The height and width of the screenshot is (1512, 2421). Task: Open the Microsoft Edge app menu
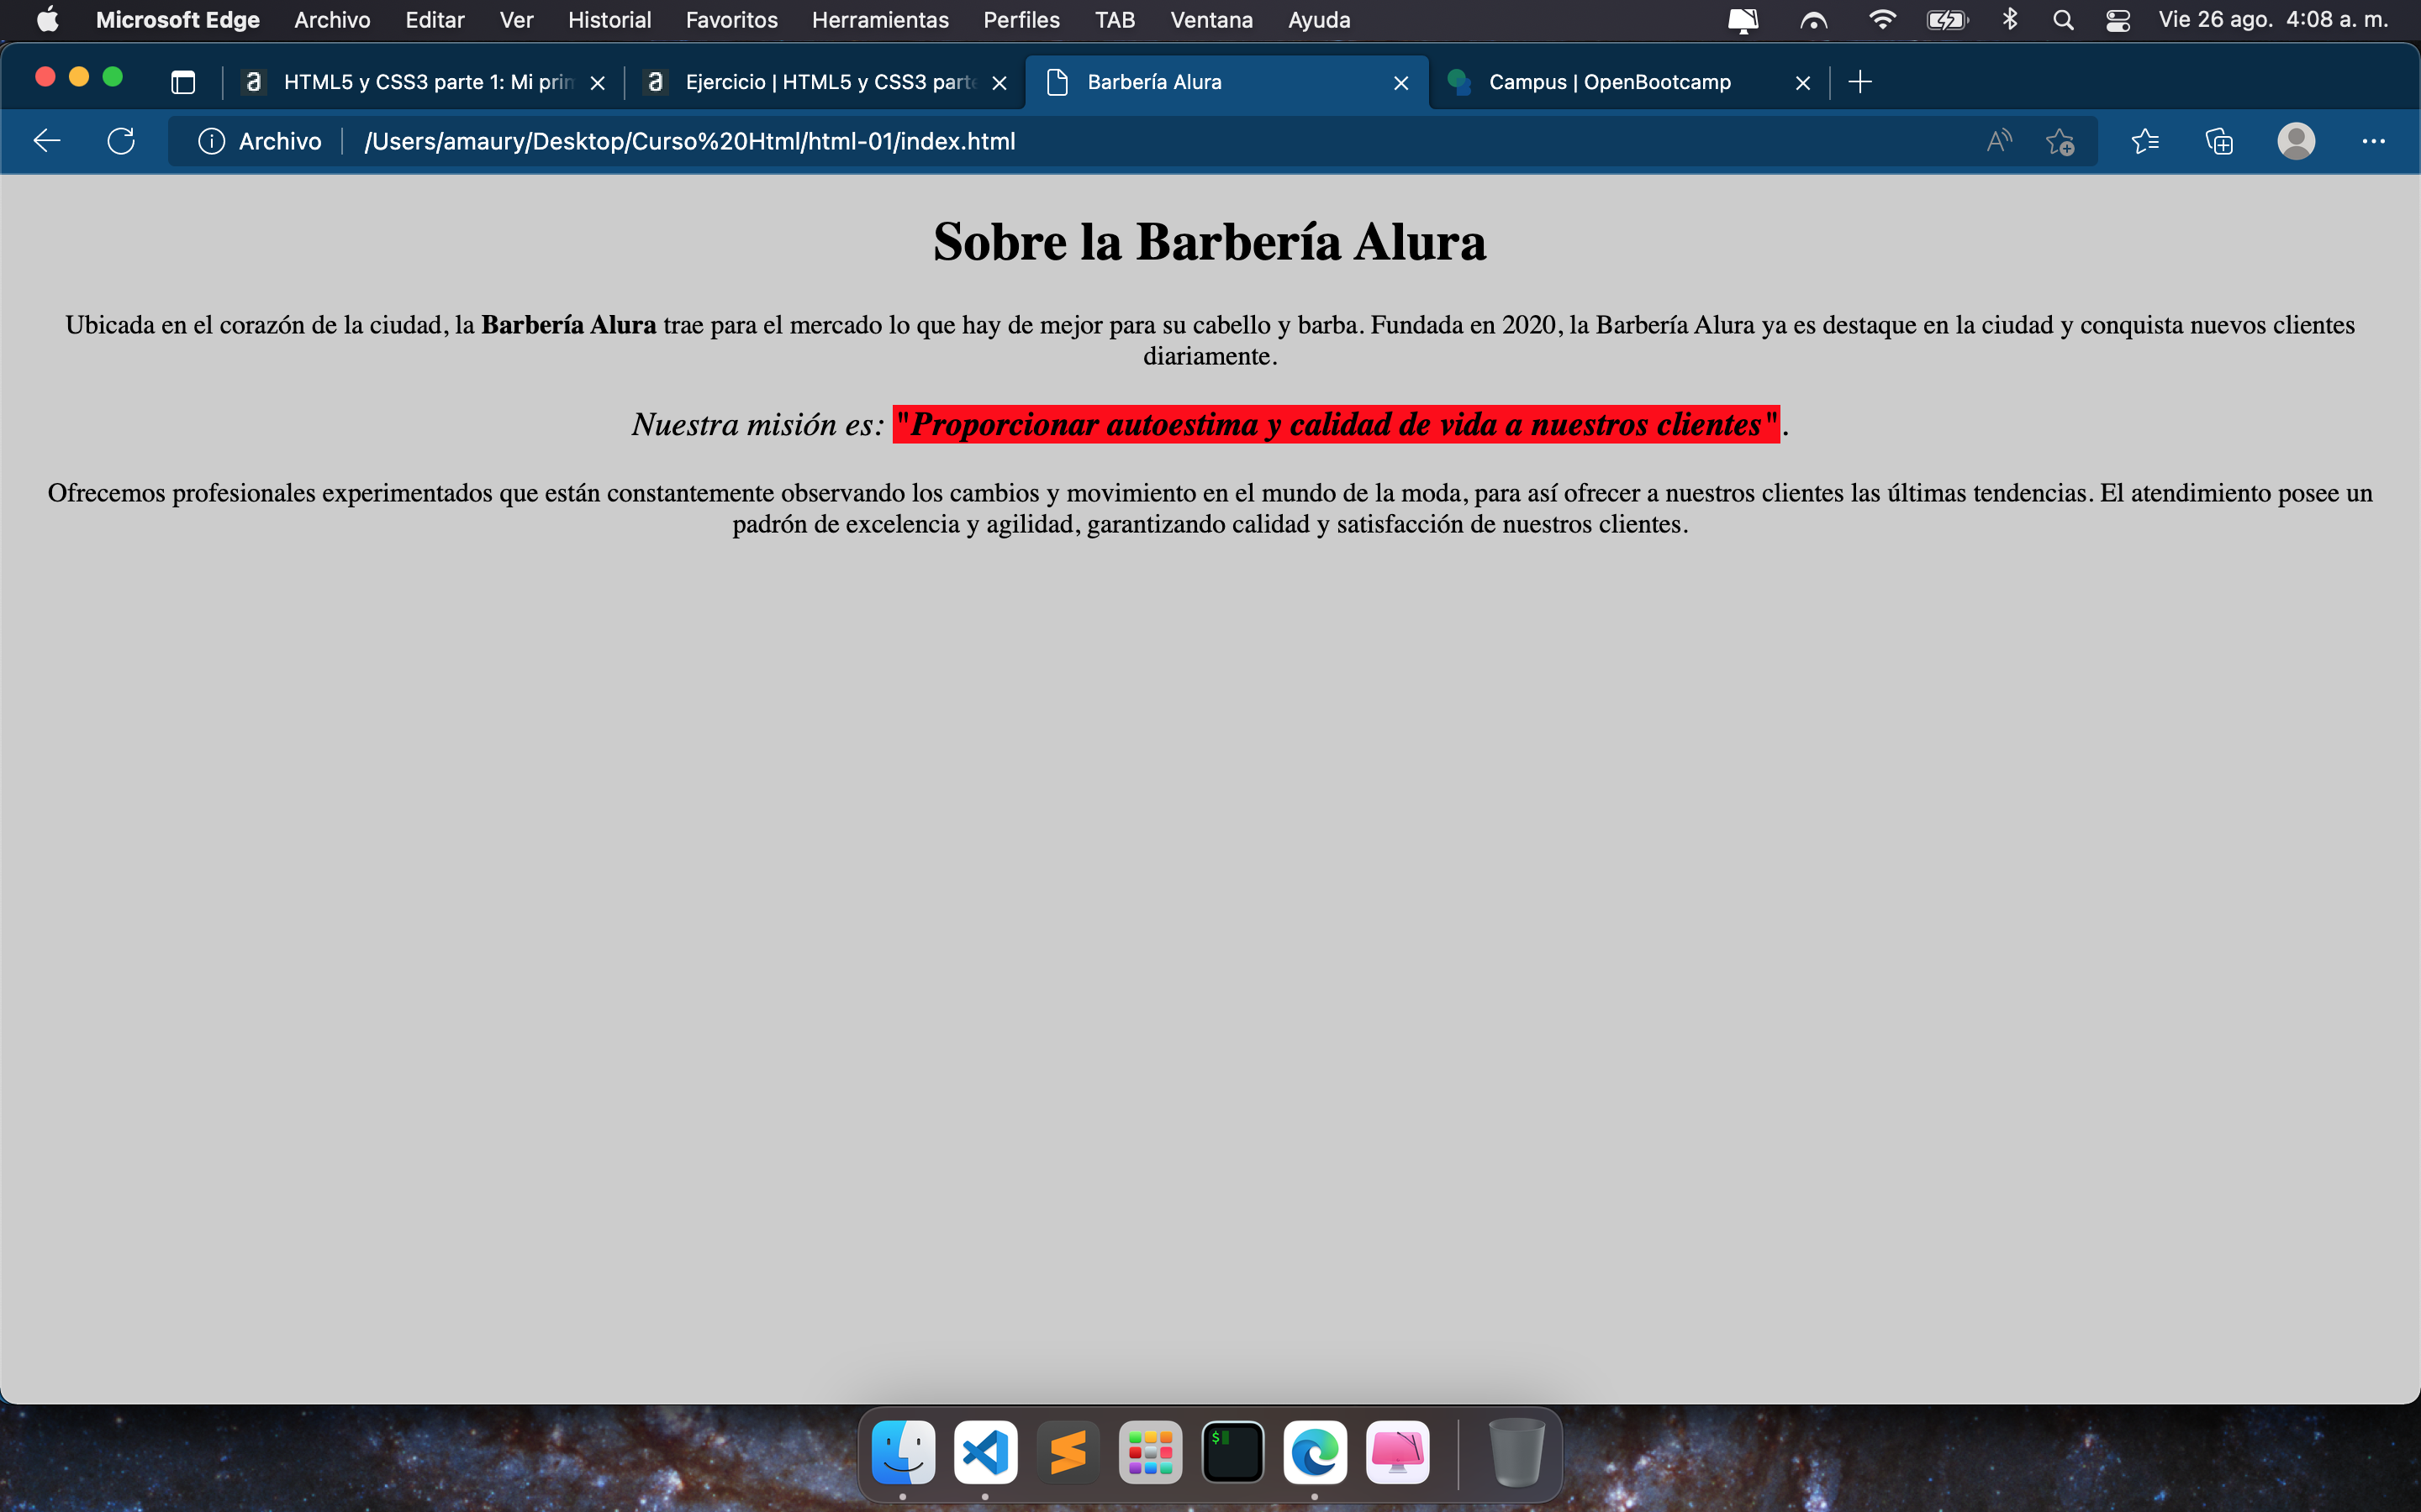pos(177,20)
